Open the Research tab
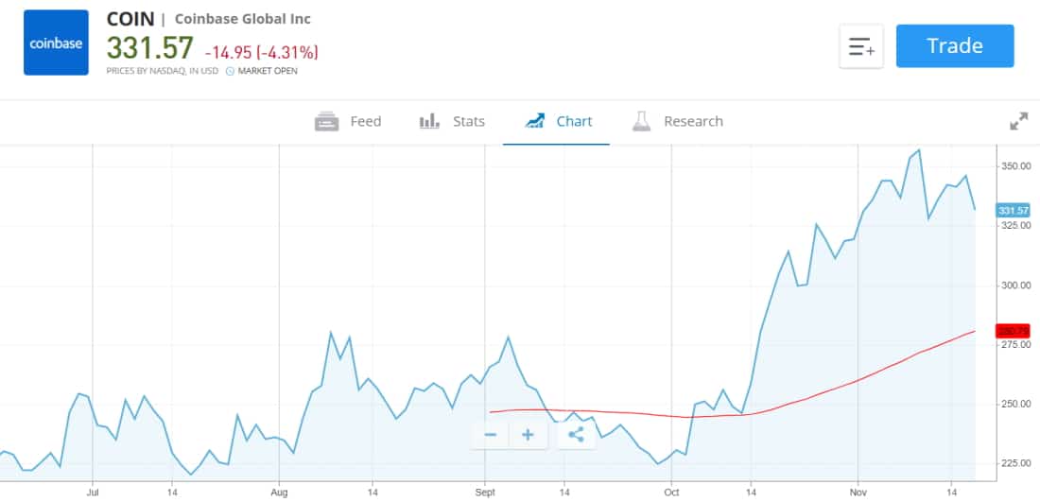1040x502 pixels. (677, 122)
